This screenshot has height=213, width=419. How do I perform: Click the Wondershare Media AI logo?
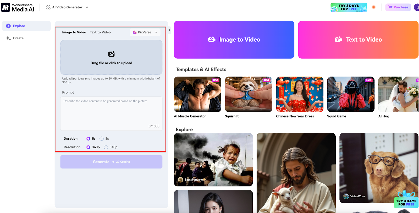point(18,7)
